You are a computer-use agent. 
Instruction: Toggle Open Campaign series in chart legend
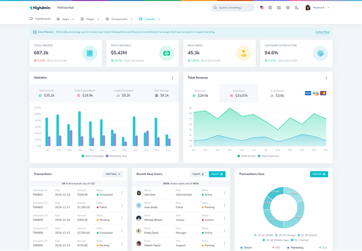[92, 156]
